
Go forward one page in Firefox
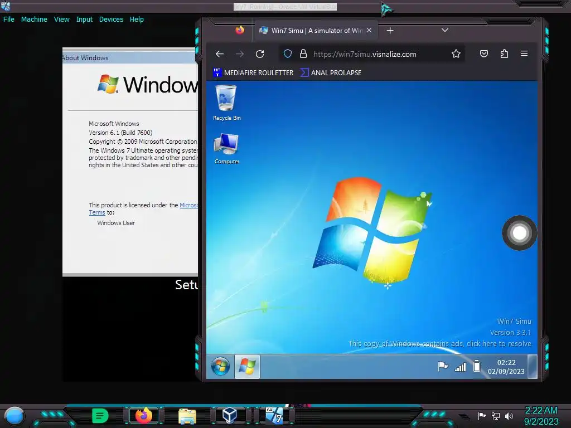[240, 54]
